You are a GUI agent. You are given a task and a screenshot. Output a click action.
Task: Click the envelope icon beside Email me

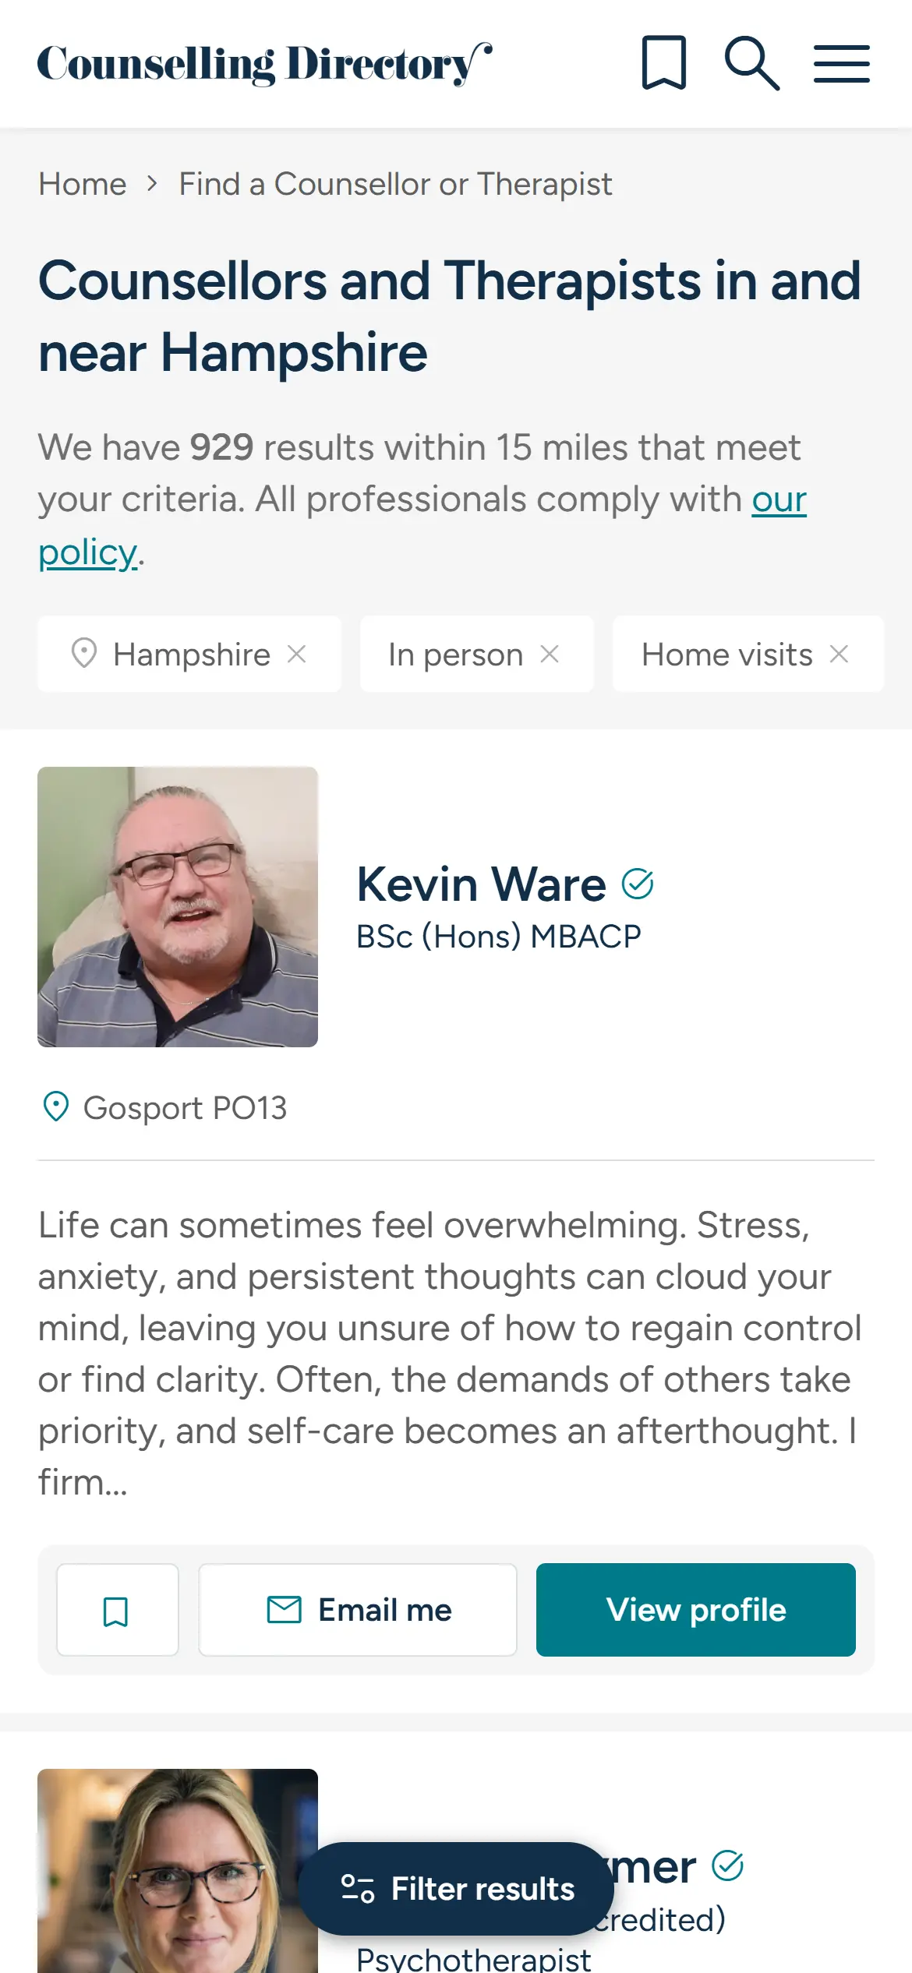[x=285, y=1609]
